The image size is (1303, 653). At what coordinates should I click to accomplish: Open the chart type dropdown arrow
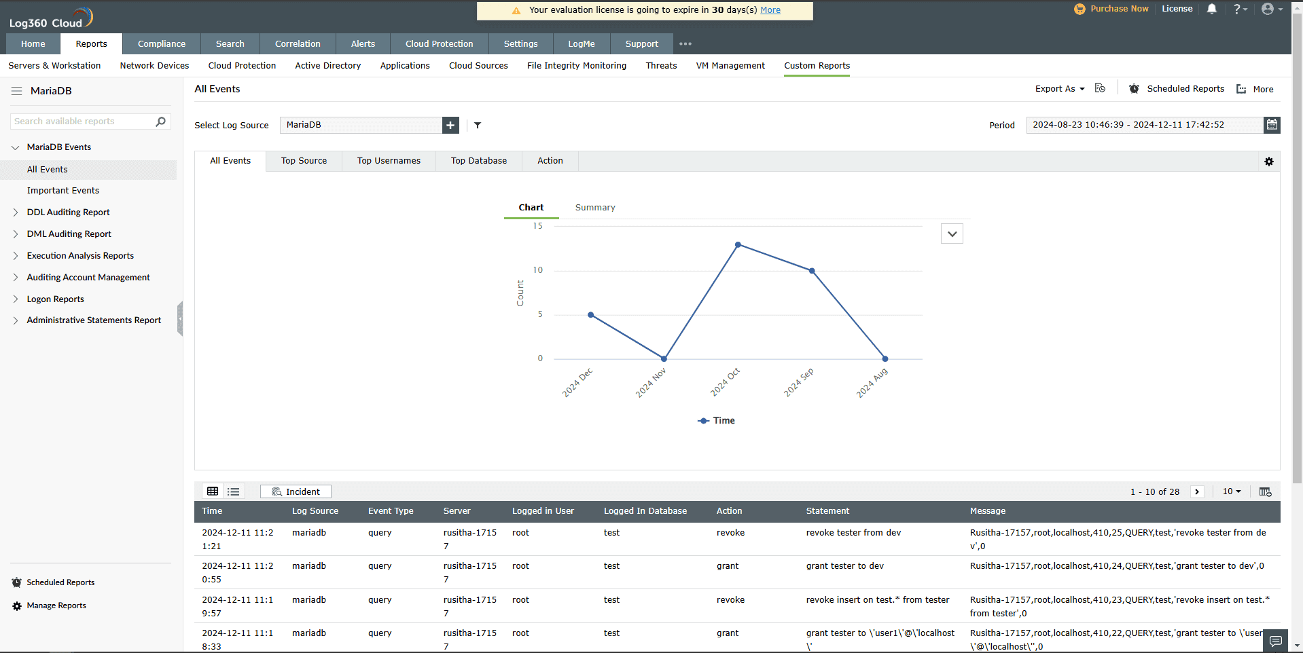click(x=952, y=234)
